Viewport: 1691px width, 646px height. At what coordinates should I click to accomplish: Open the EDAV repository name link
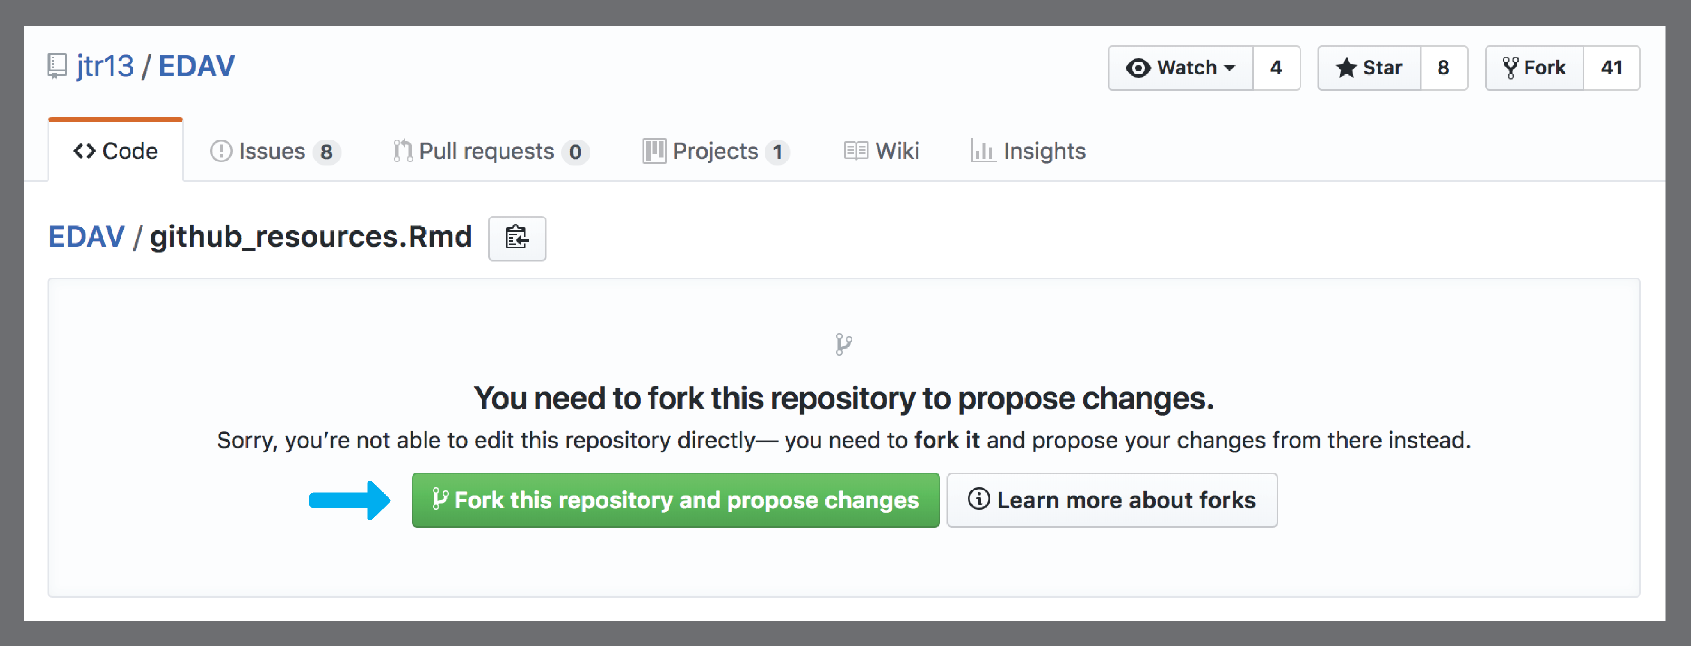pyautogui.click(x=196, y=66)
